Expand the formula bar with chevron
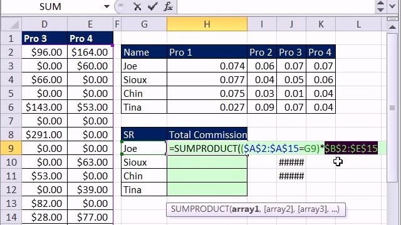This screenshot has height=225, width=401. pyautogui.click(x=393, y=6)
